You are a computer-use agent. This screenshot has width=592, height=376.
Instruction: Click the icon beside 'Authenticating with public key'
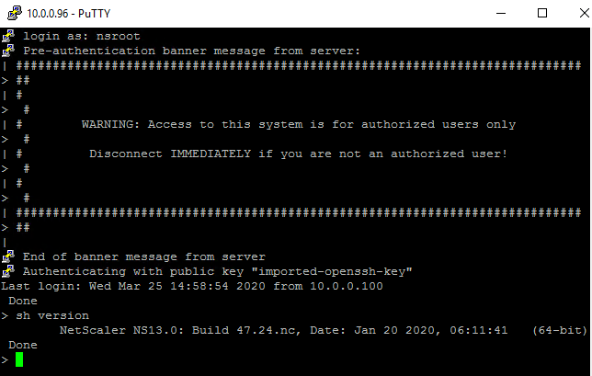pos(9,271)
